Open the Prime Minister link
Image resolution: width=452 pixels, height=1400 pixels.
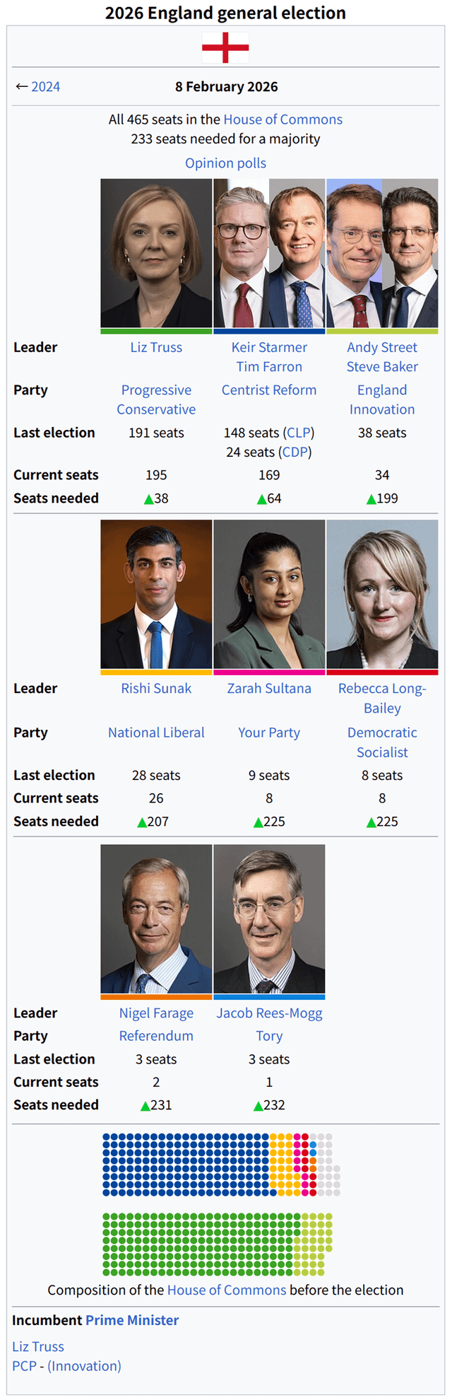(x=132, y=1320)
